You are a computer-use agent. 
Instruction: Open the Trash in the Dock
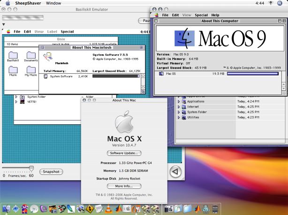point(215,209)
